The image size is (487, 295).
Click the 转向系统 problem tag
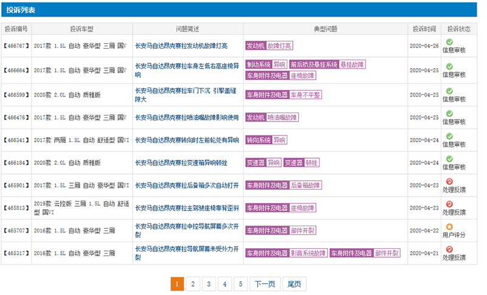pos(258,141)
